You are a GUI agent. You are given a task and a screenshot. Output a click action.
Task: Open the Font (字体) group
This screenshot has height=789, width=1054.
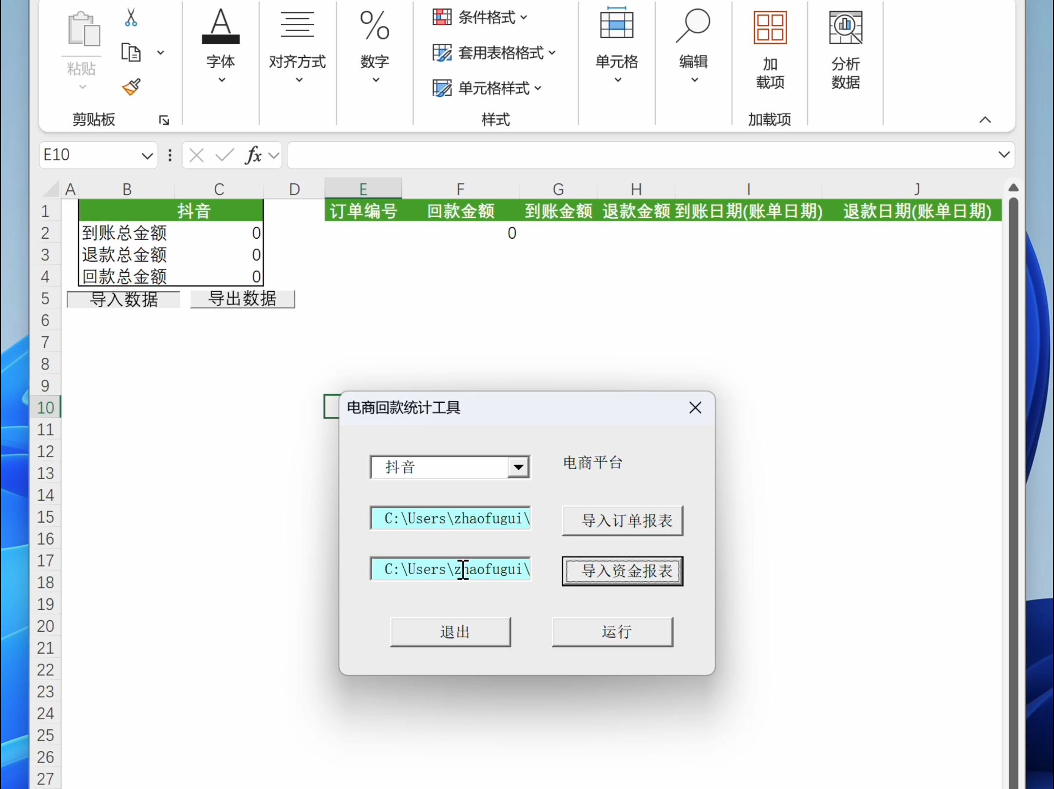coord(221,46)
